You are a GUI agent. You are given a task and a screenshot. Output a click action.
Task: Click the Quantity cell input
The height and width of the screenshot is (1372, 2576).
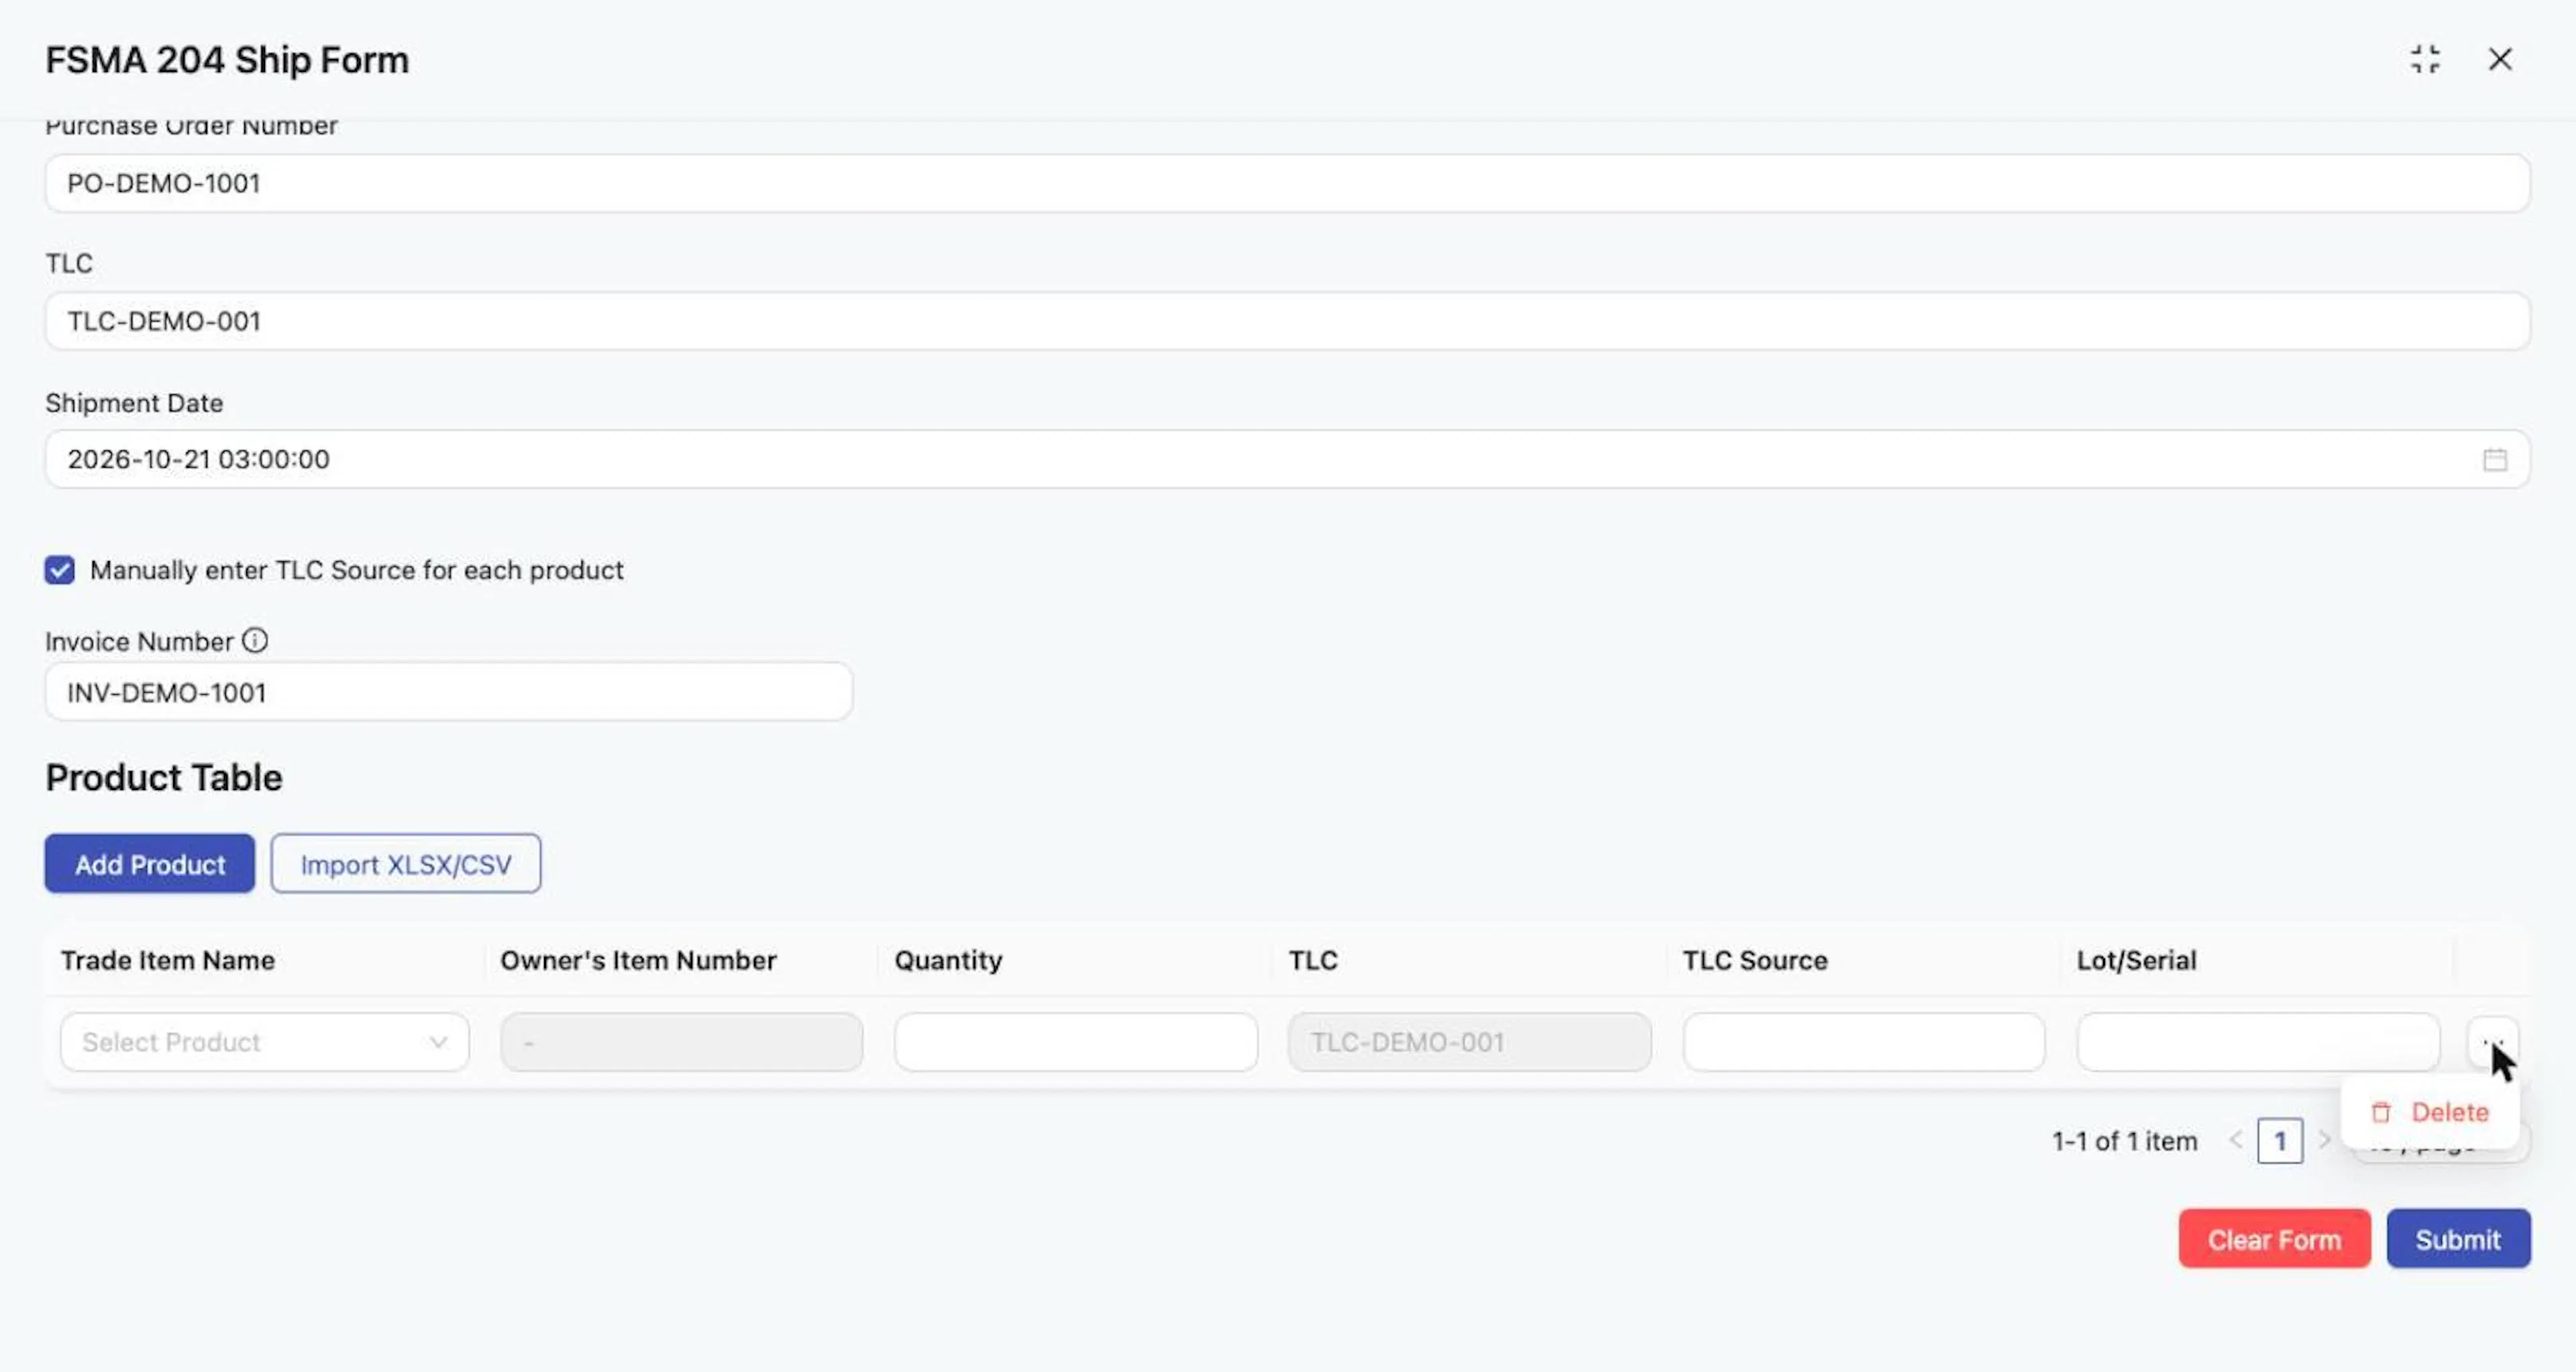pyautogui.click(x=1076, y=1042)
